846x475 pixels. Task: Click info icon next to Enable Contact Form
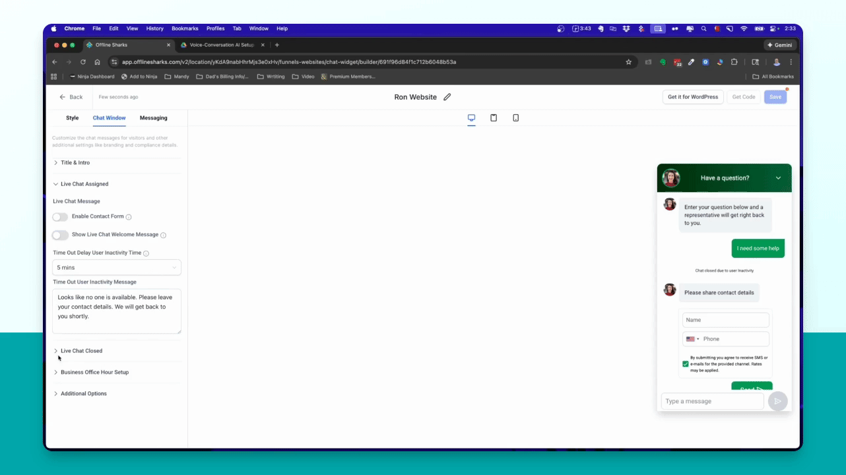point(129,217)
